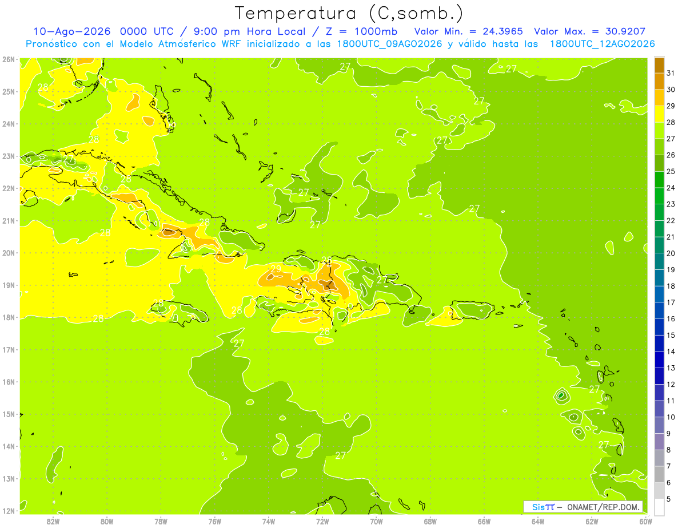This screenshot has width=686, height=529.
Task: Click the 20N latitude axis label
Action: tap(8, 253)
